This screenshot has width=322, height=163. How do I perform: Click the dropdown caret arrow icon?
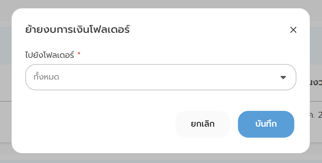283,77
